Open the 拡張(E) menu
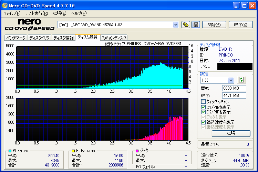The width and height of the screenshot is (258, 172). (x=60, y=13)
